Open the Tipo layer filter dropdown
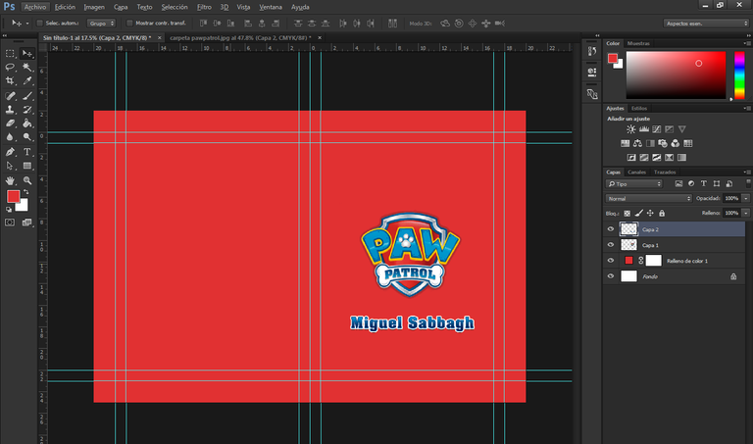 coord(634,184)
